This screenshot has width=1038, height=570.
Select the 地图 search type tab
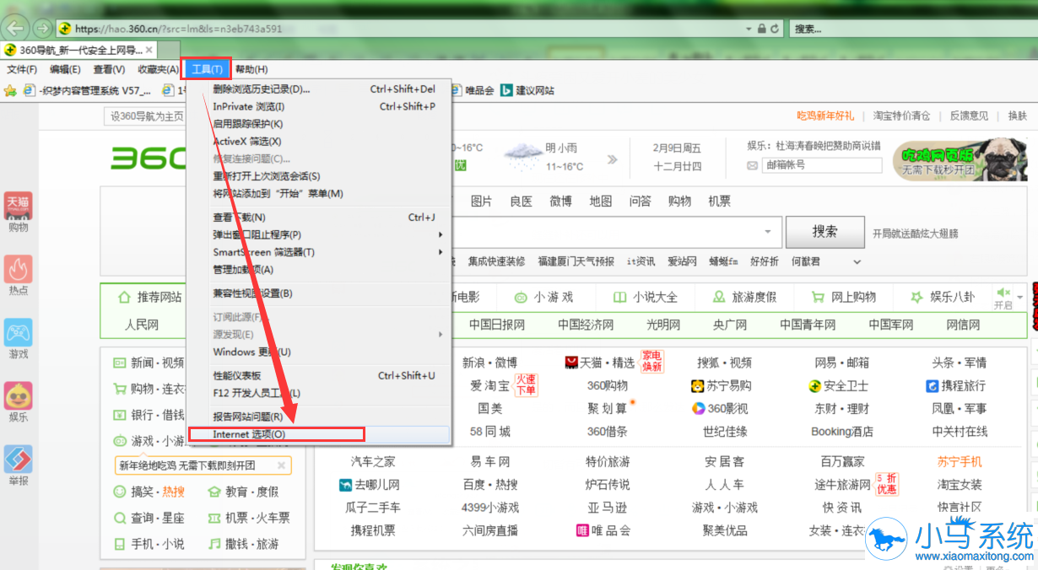coord(601,201)
